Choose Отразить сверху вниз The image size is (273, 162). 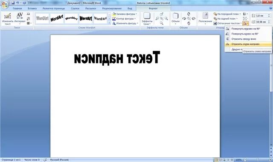point(248,39)
